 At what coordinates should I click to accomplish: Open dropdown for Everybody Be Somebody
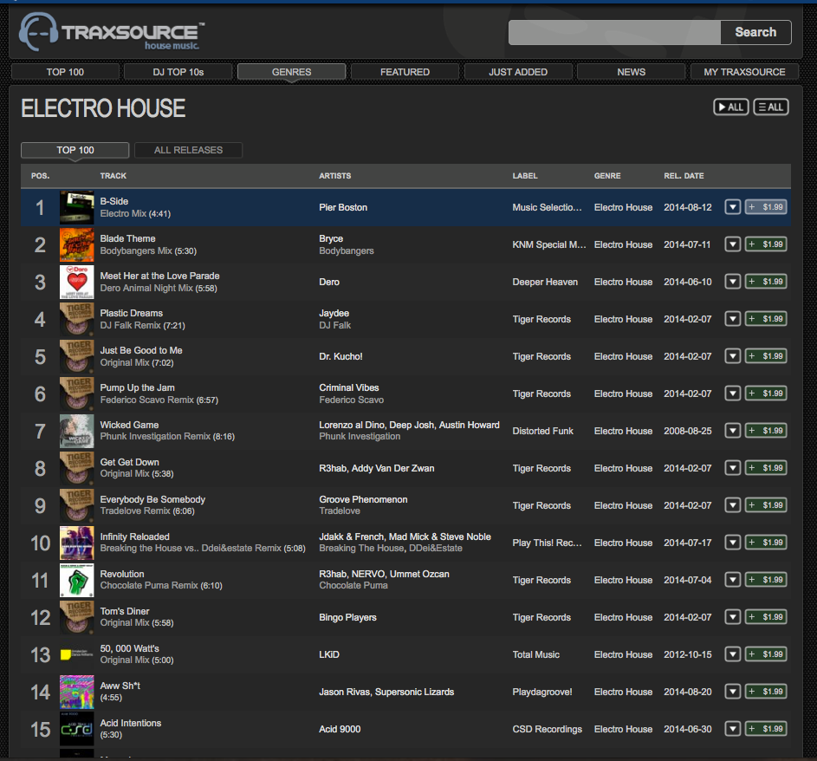tap(733, 505)
